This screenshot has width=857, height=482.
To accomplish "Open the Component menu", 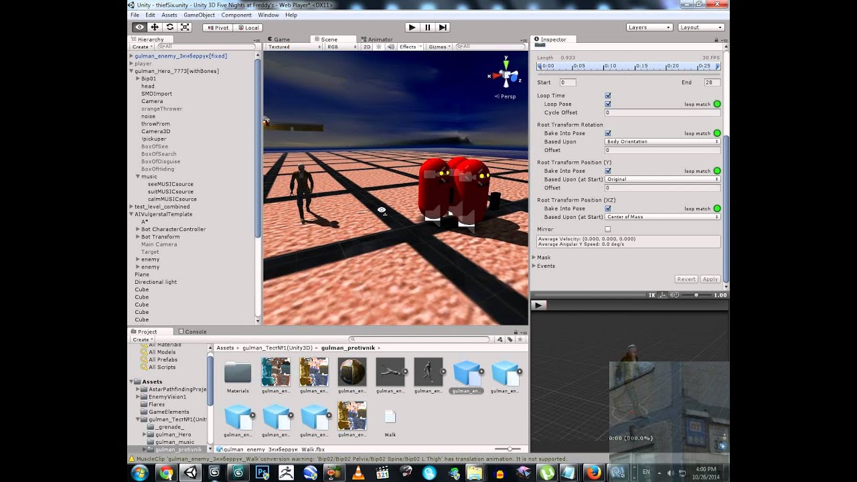I will (x=236, y=15).
